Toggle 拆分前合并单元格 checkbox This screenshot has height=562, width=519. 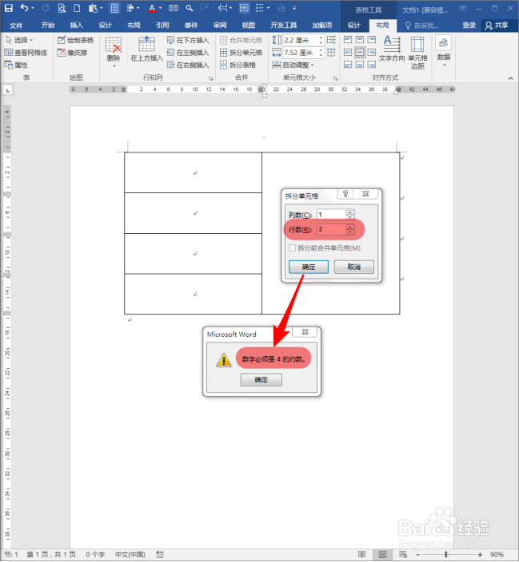293,248
